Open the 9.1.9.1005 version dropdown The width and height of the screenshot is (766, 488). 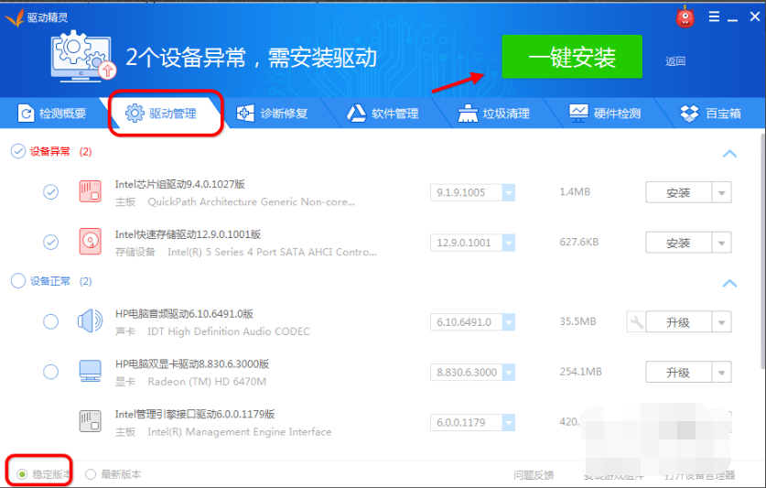(x=508, y=192)
